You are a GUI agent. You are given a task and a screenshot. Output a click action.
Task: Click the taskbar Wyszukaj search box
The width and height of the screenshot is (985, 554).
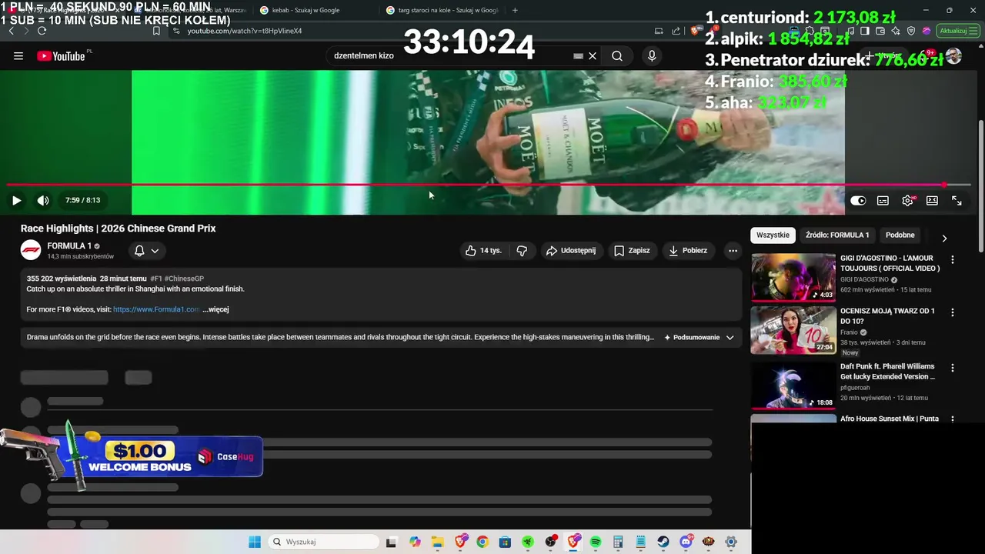coord(323,542)
